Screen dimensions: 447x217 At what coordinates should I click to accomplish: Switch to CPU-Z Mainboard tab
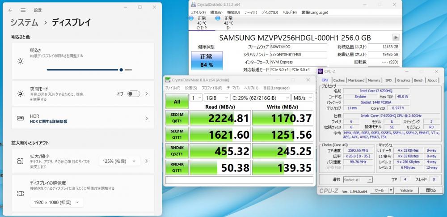point(356,80)
